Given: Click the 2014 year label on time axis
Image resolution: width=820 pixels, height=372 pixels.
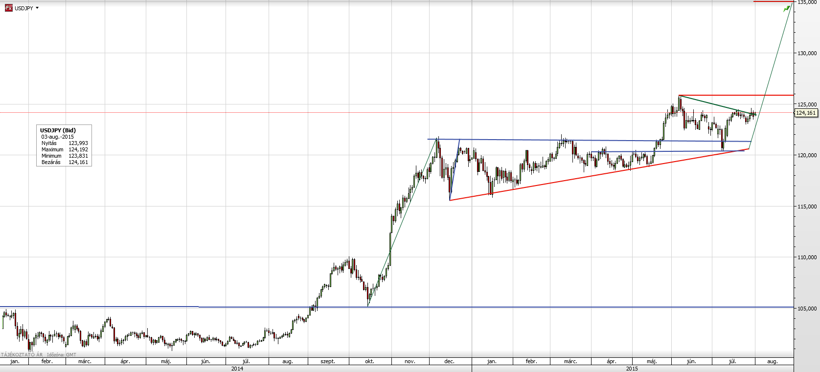Looking at the screenshot, I should [x=237, y=369].
